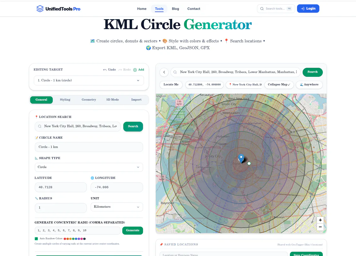Viewport: 356px width, 256px height.
Task: Click the Redo arrow icon
Action: coord(120,70)
